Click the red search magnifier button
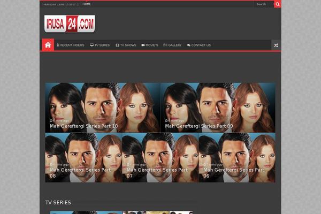 point(277,4)
